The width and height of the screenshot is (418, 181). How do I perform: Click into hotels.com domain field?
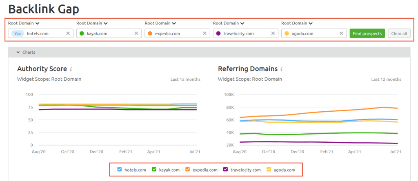coord(40,33)
